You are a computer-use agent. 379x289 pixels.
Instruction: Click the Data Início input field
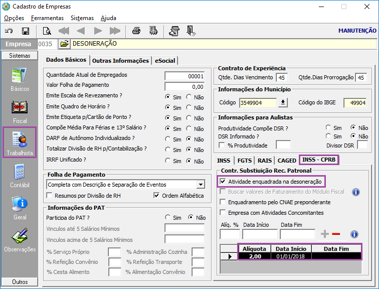[260, 234]
